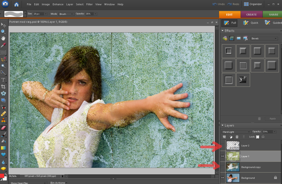Show Layer 2 by clicking its visibility box
282x184 pixels.
coord(222,146)
